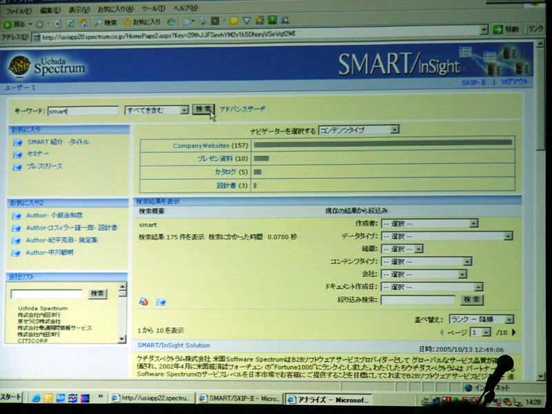
Task: Switch to SMART/SKIP-II taskbar window
Action: (239, 399)
